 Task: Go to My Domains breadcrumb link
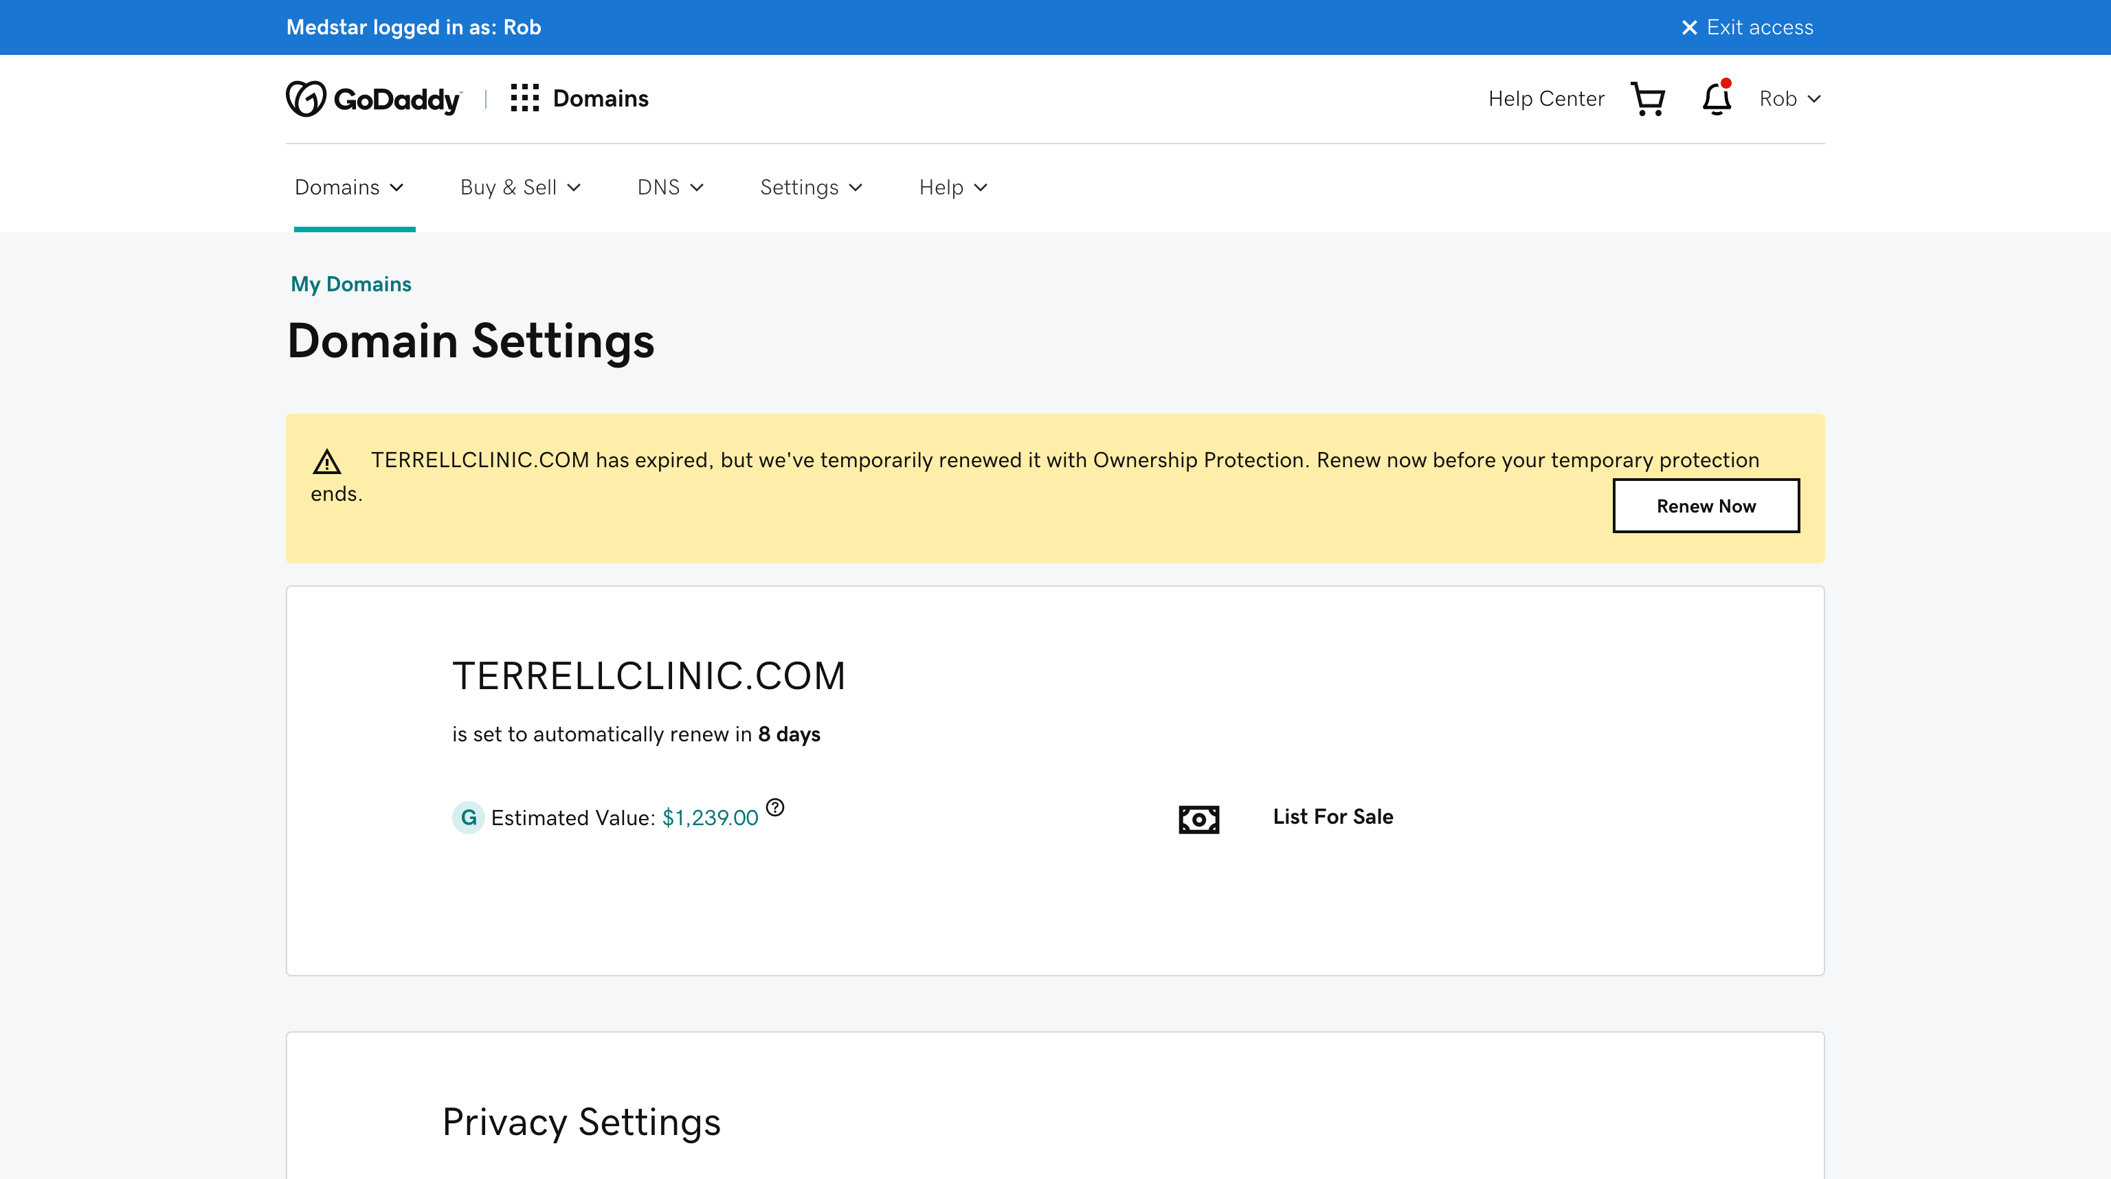350,284
